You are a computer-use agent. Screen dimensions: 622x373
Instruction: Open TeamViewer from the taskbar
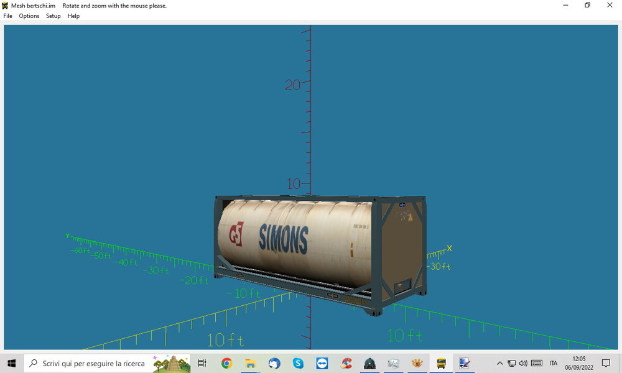(x=322, y=363)
